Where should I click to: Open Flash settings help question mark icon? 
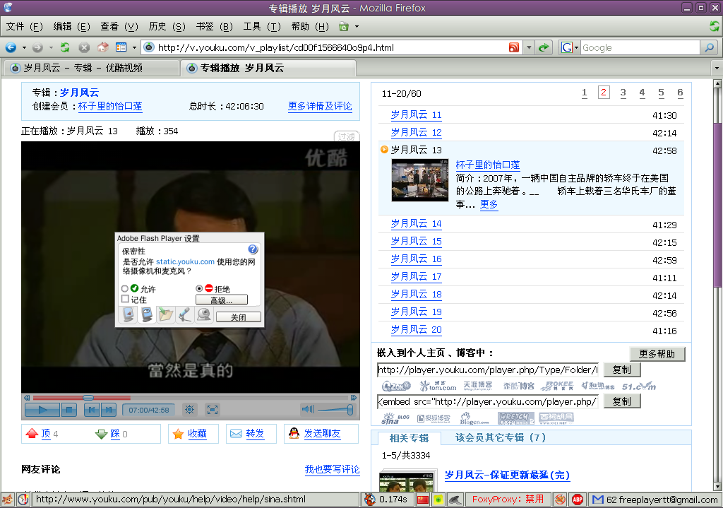(253, 249)
